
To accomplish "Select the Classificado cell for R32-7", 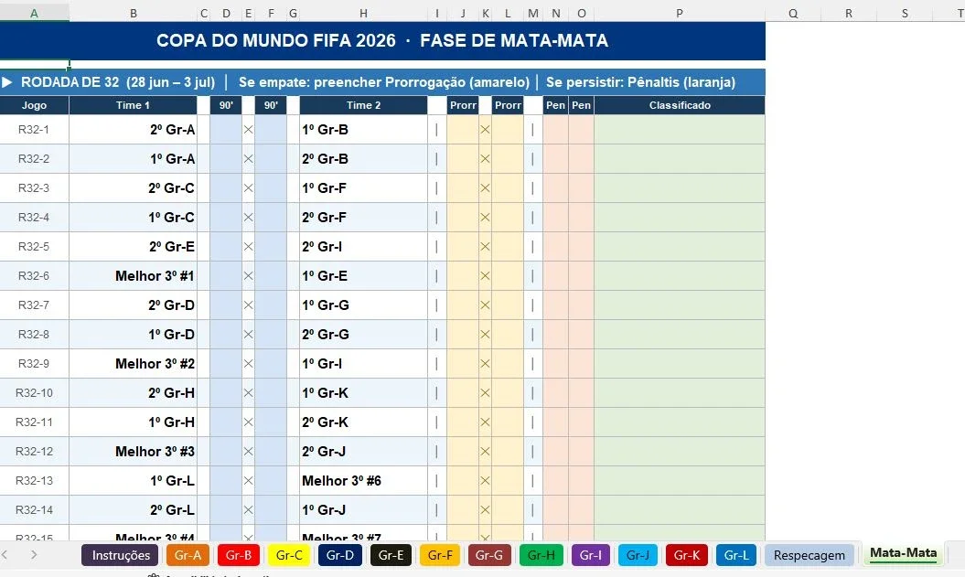I will 680,305.
